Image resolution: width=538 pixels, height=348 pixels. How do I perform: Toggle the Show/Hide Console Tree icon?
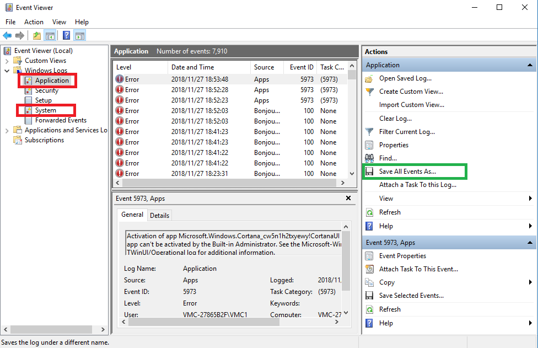[x=50, y=35]
